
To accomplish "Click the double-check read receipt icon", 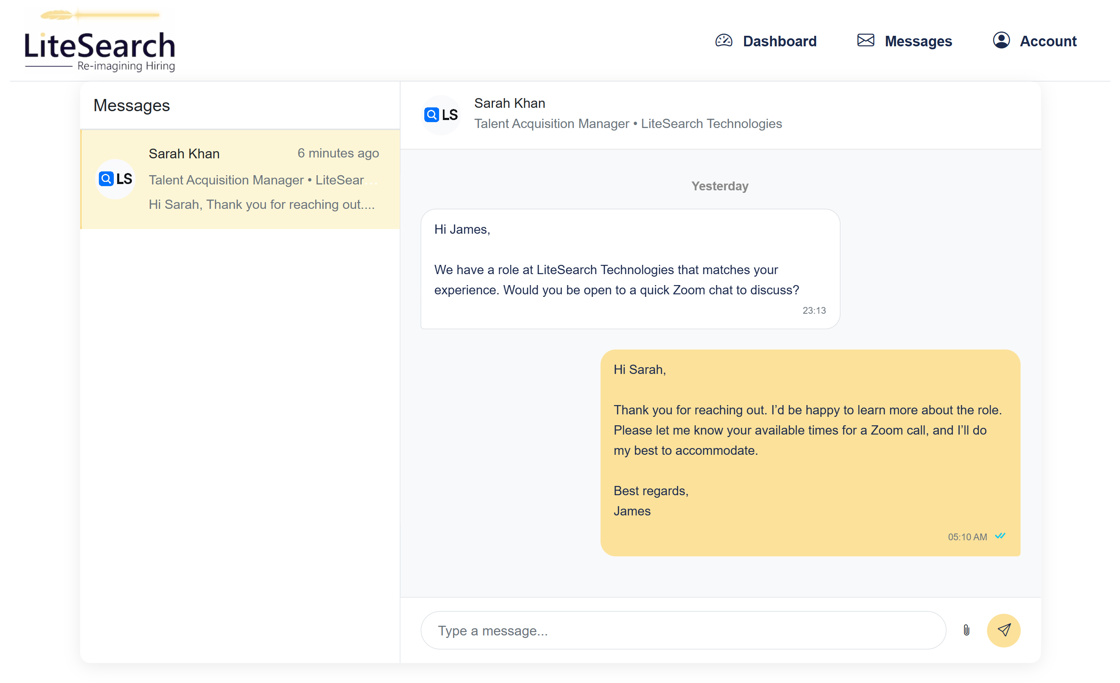I will point(999,536).
